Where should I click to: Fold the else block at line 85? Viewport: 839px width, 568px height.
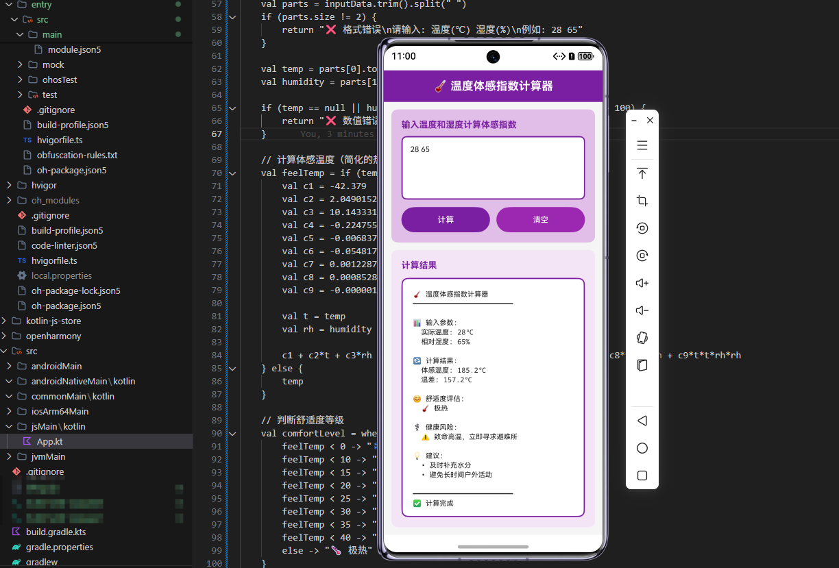(232, 369)
